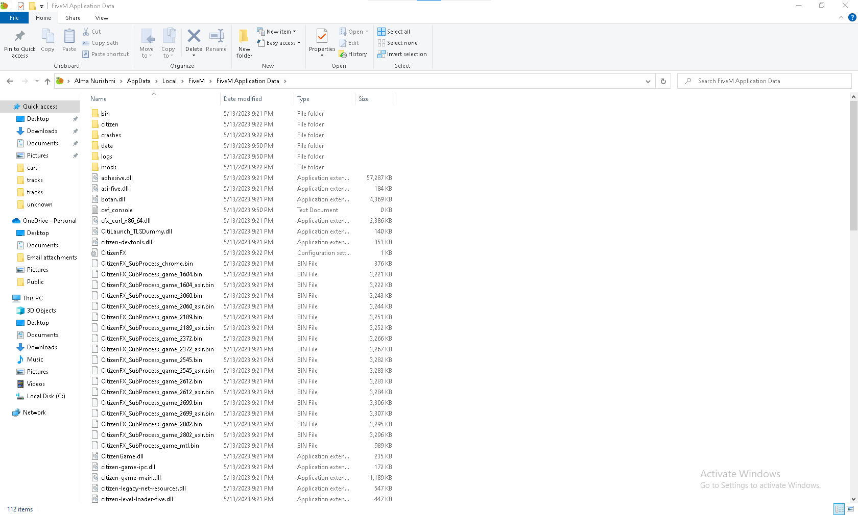
Task: Navigate to Local in breadcrumb
Action: tap(170, 81)
